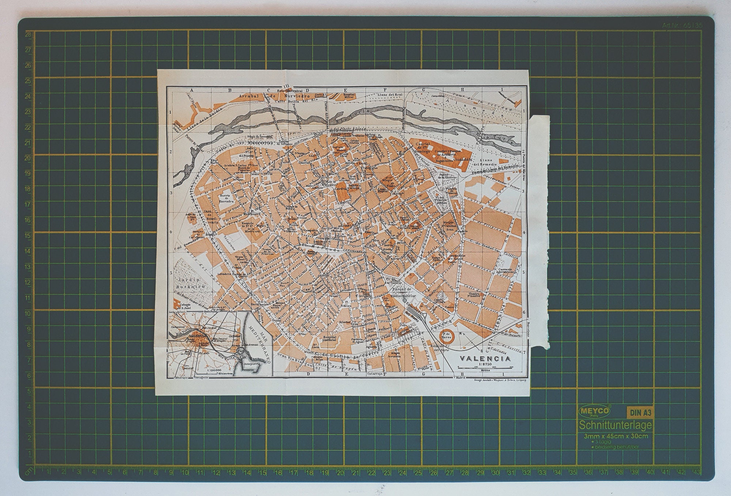Click the "DIN A3" label
Screen dimensions: 731x496
coord(640,413)
